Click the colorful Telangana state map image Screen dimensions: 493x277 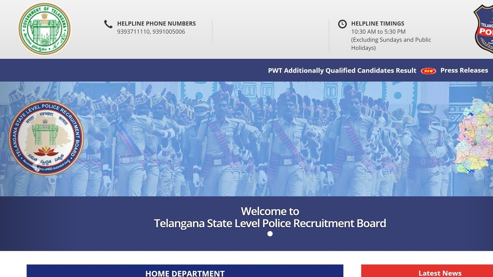coord(475,135)
